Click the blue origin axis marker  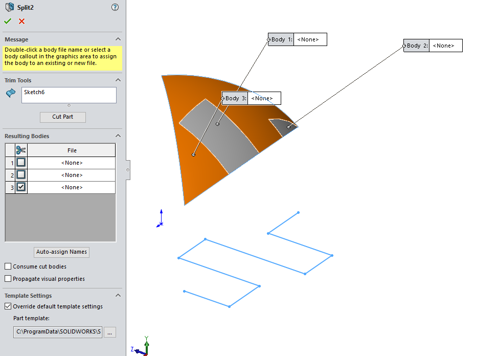(161, 219)
